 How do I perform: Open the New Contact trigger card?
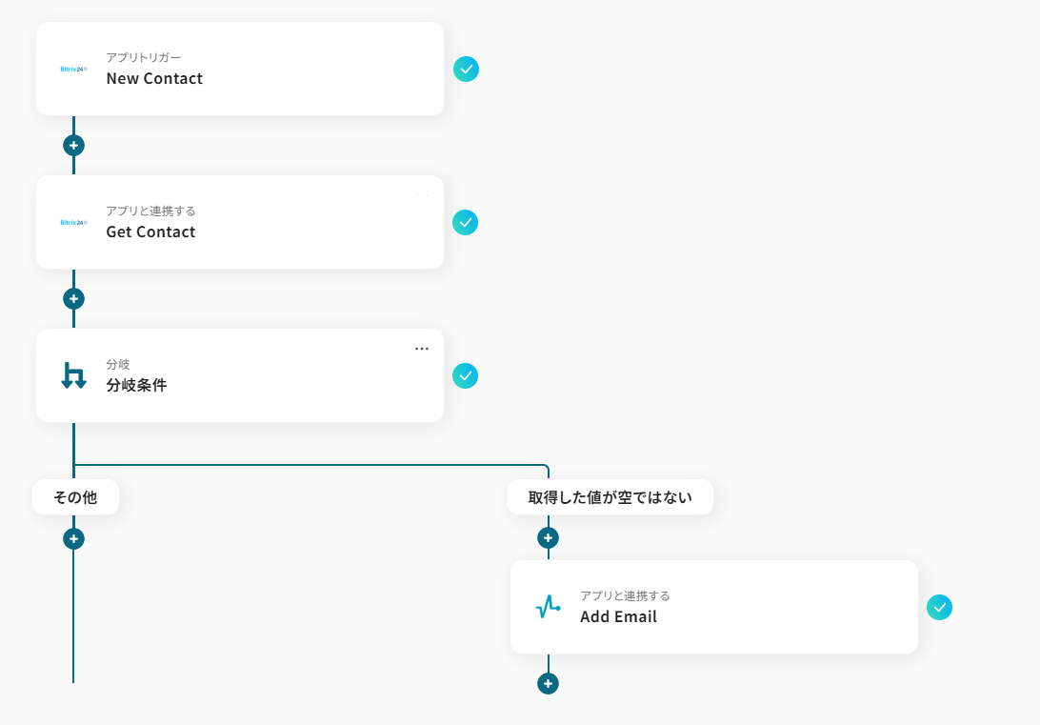[x=239, y=69]
